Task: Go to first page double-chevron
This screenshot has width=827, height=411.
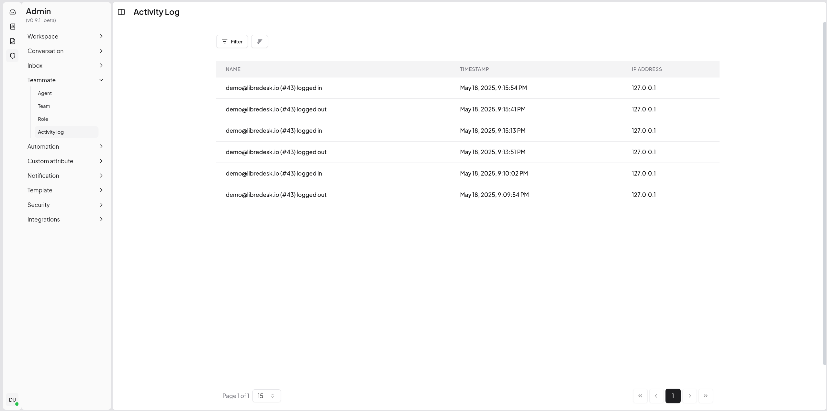Action: coord(640,396)
